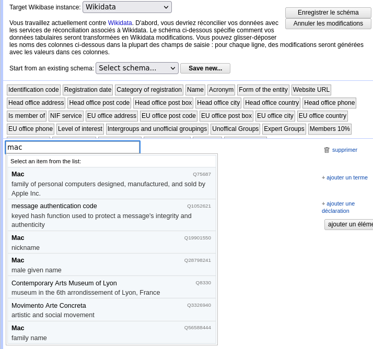Open the Target Wikibase instance dropdown
Image resolution: width=373 pixels, height=349 pixels.
pos(127,7)
